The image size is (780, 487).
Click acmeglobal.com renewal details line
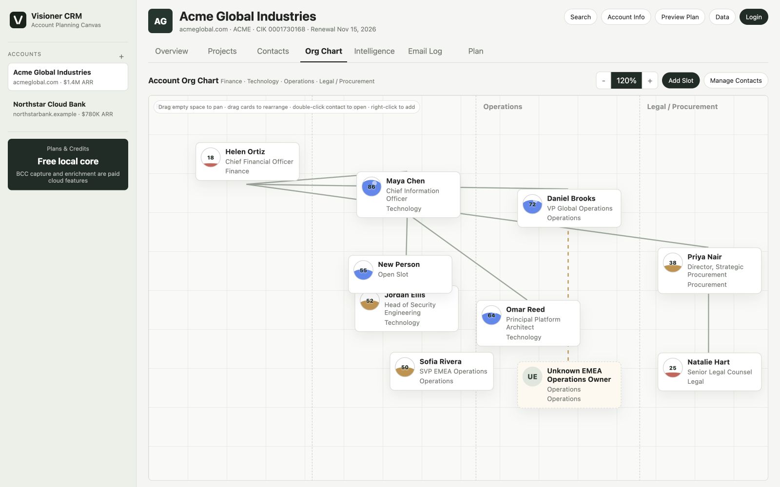click(277, 29)
